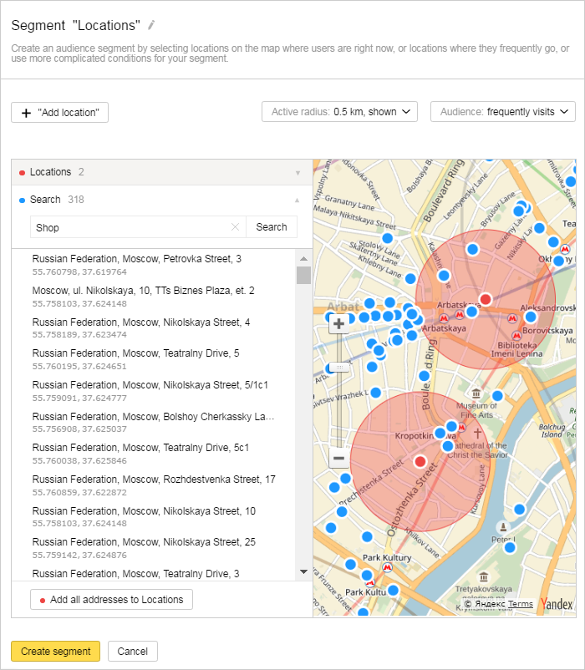Zoom out the map with minus button
Image resolution: width=585 pixels, height=670 pixels.
coord(338,458)
